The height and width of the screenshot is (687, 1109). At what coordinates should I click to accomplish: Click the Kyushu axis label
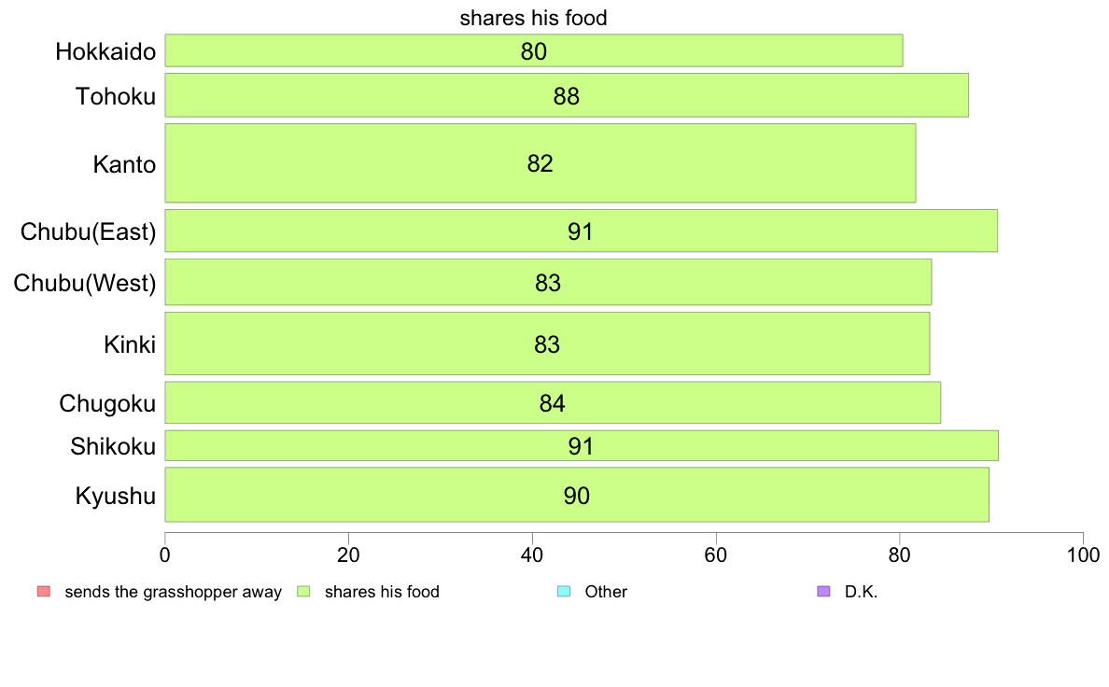115,496
